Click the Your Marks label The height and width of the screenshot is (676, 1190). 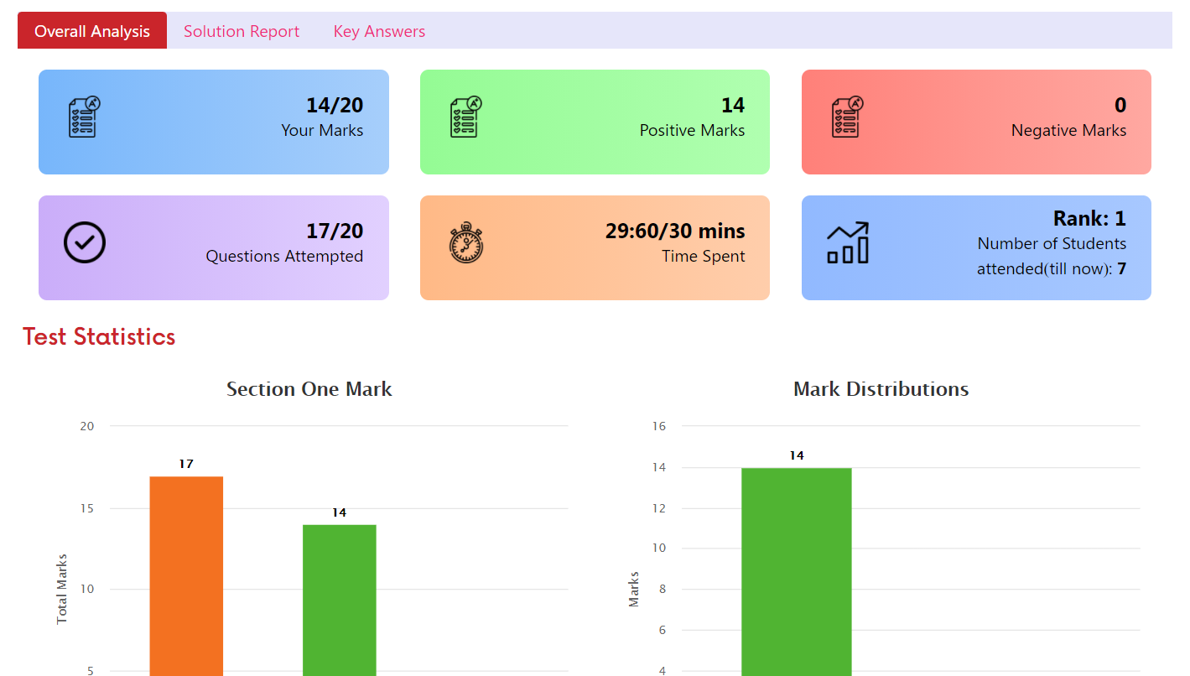coord(322,131)
